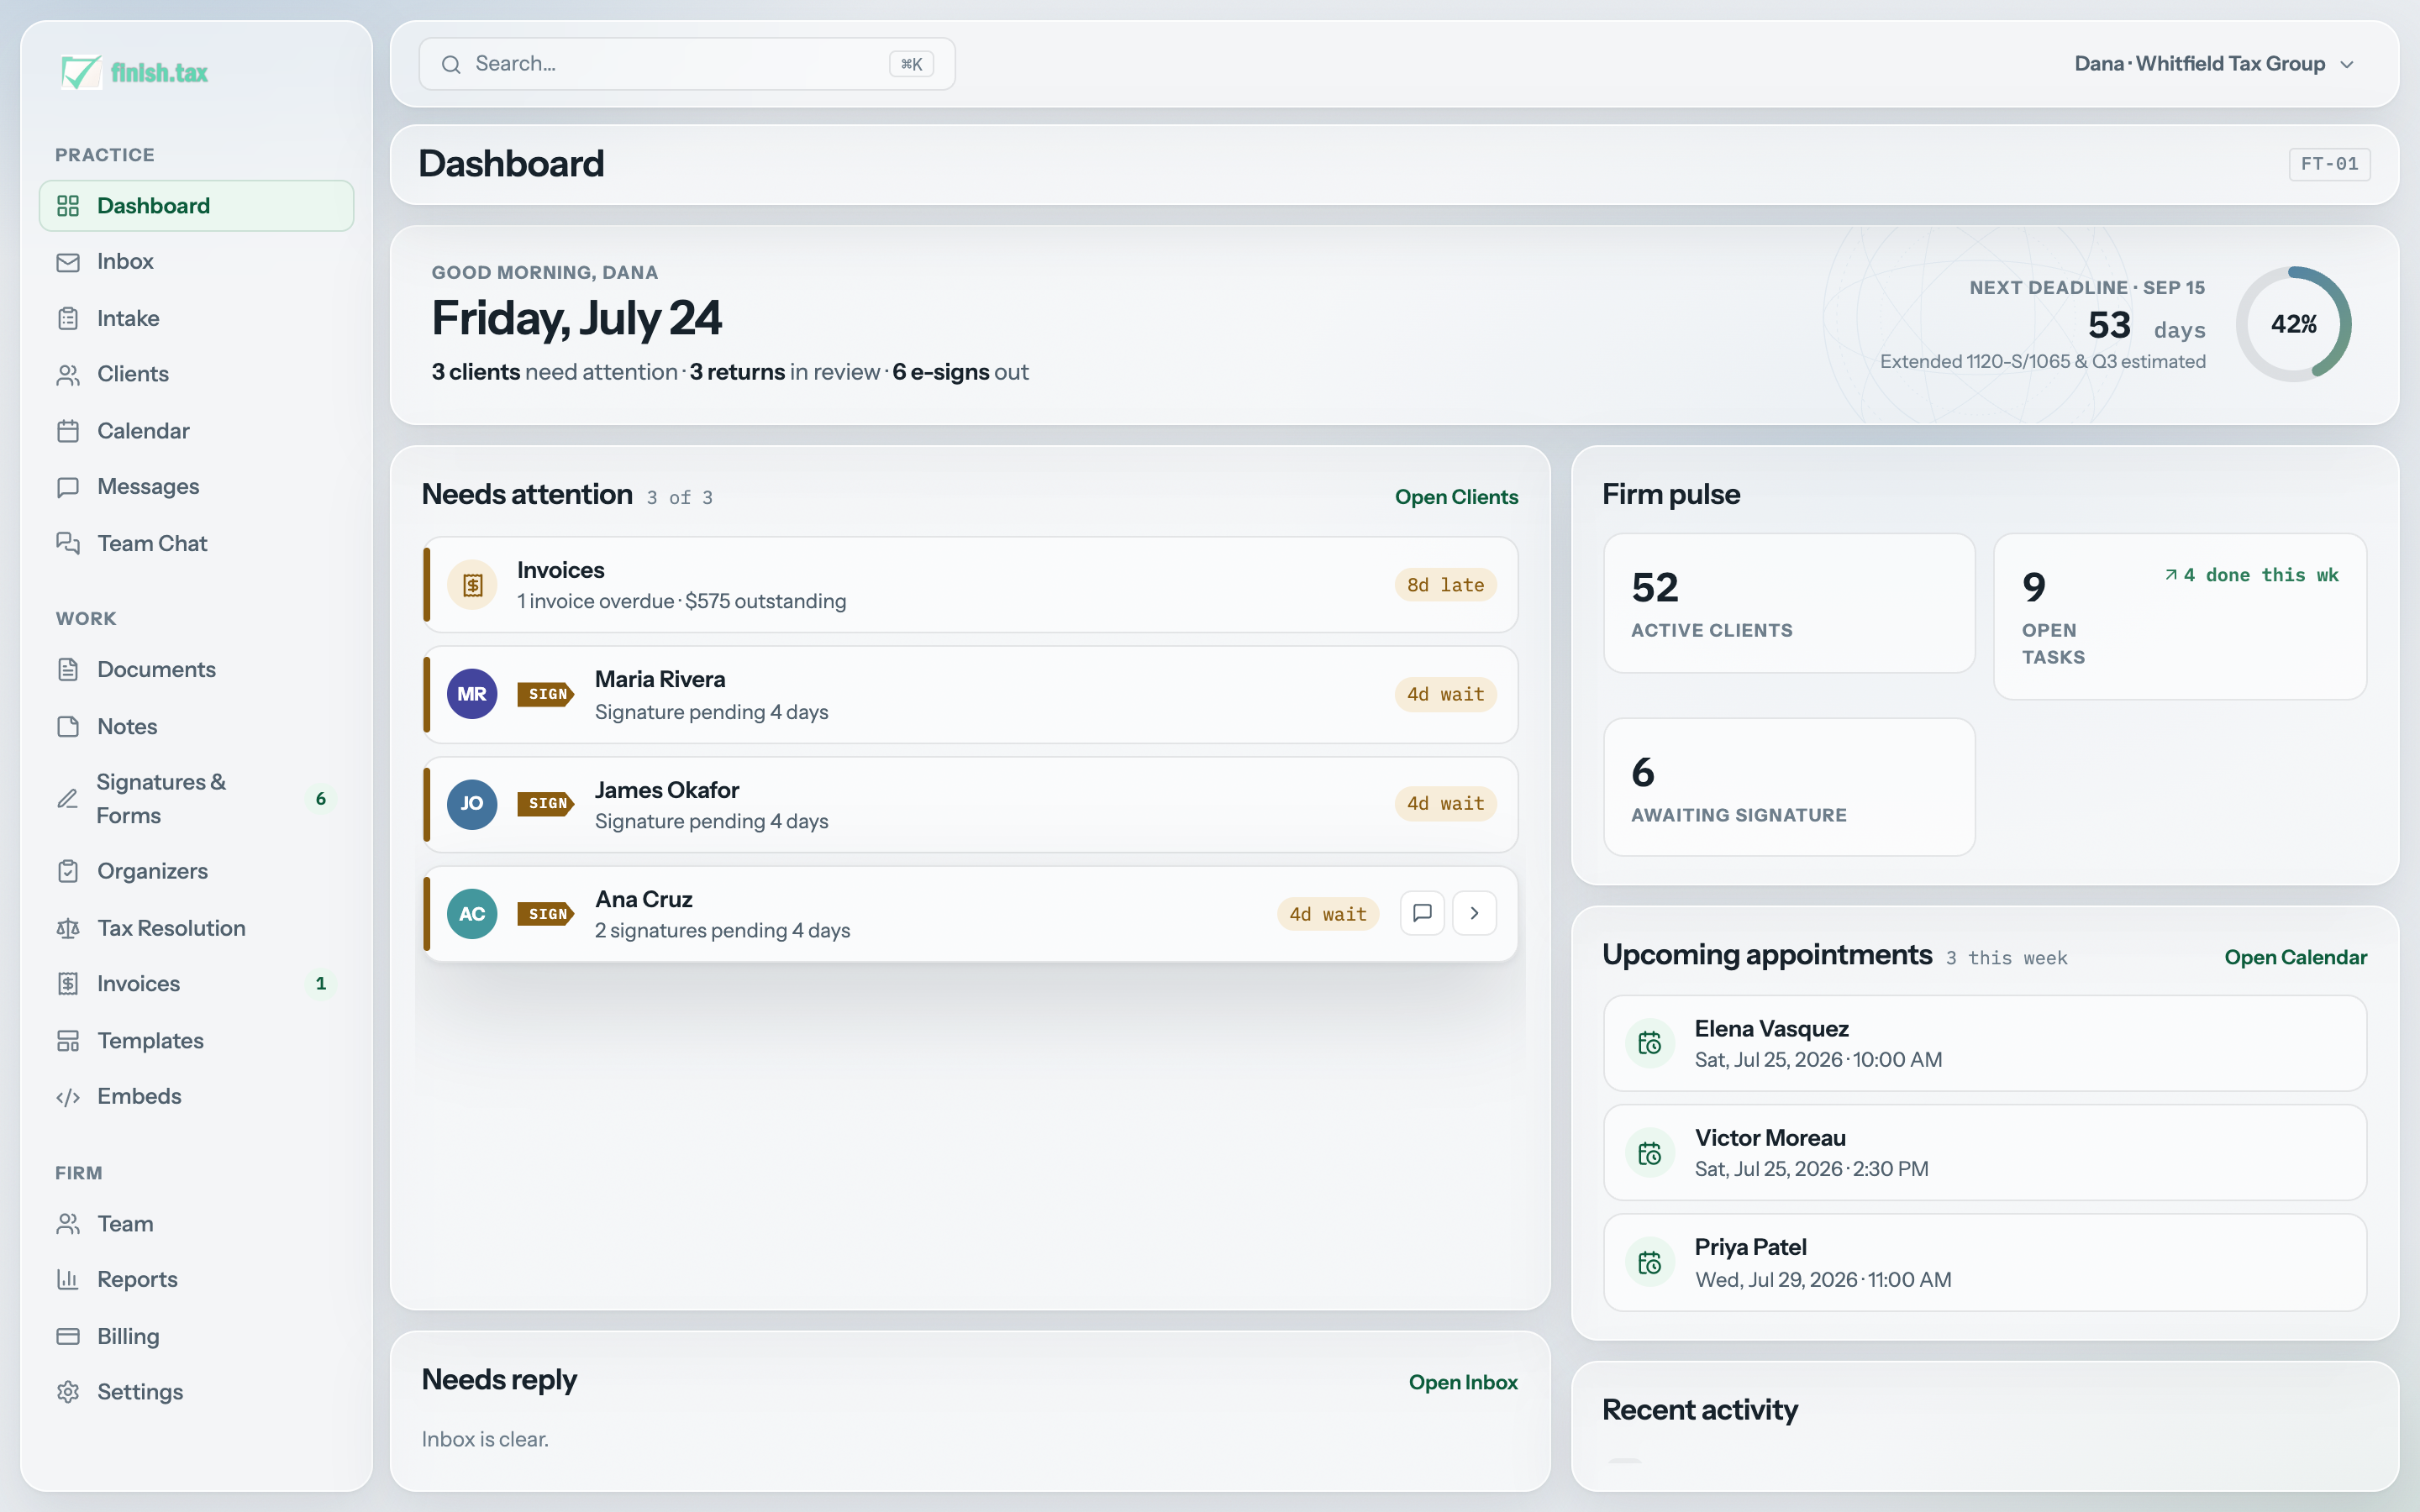Click the Billing credit card icon
This screenshot has width=2420, height=1512.
pyautogui.click(x=68, y=1337)
